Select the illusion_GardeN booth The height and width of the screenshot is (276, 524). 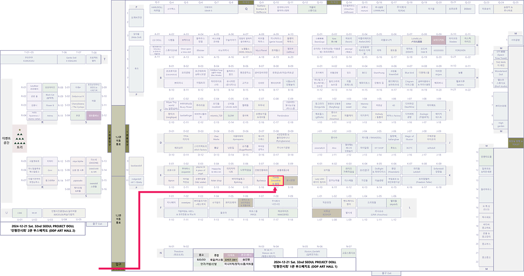coord(312,252)
